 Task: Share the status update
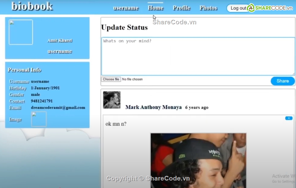[283, 81]
